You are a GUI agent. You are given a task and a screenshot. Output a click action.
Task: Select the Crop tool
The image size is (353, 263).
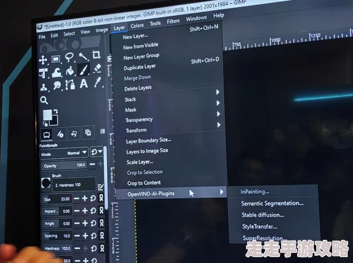pyautogui.click(x=96, y=54)
